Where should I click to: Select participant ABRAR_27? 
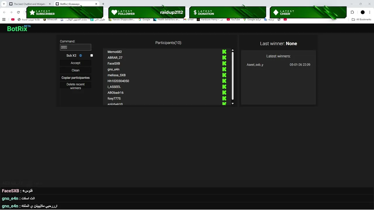point(115,57)
